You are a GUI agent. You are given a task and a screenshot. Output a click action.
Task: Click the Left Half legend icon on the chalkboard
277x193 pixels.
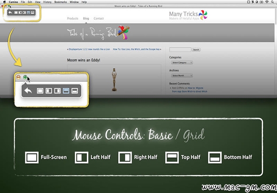[81, 157]
